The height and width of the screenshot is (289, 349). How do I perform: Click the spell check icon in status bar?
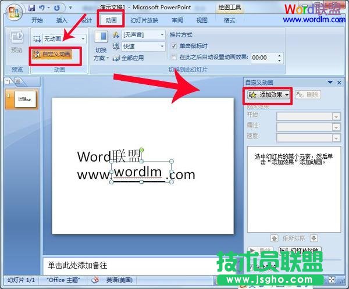tap(95, 280)
